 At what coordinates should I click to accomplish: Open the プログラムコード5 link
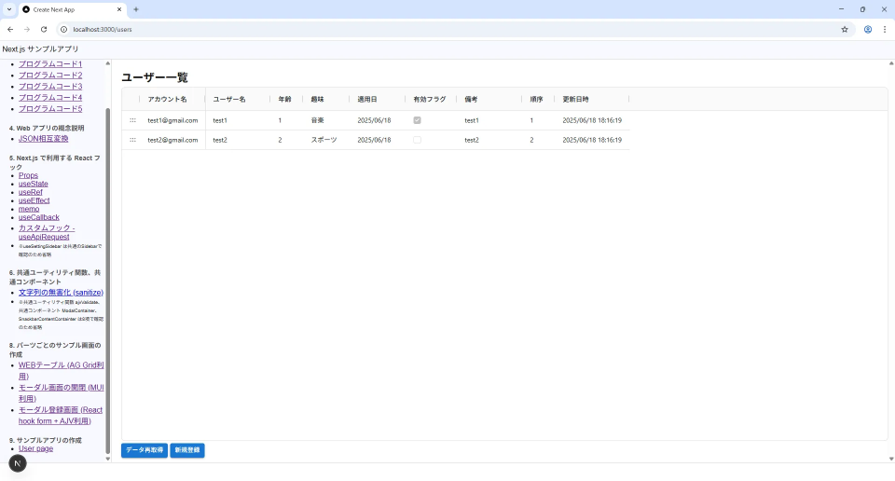50,108
